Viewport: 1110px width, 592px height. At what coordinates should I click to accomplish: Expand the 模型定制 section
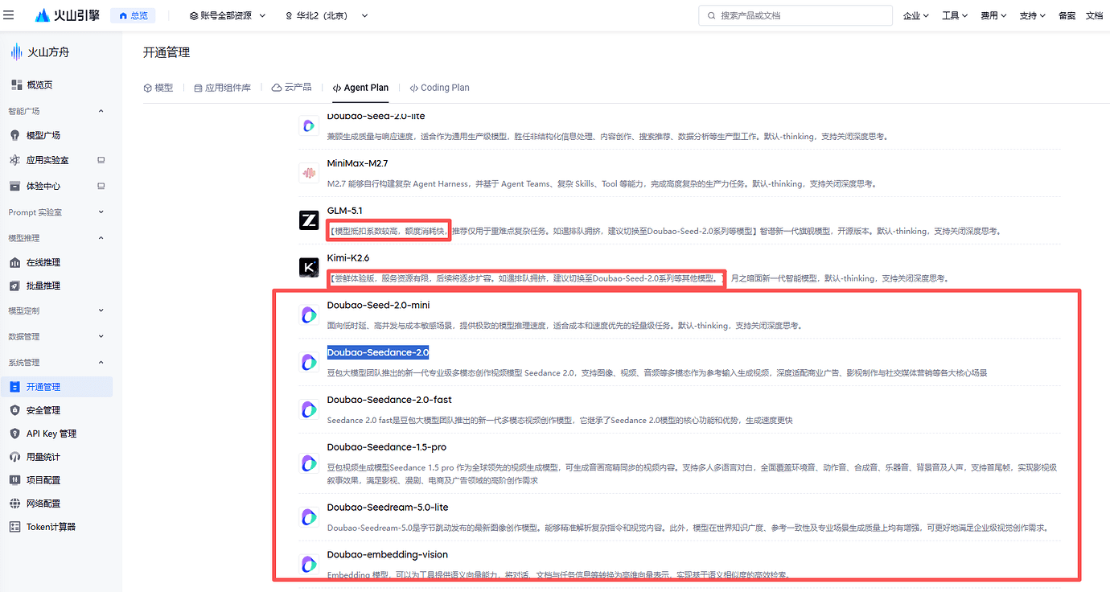tap(101, 310)
